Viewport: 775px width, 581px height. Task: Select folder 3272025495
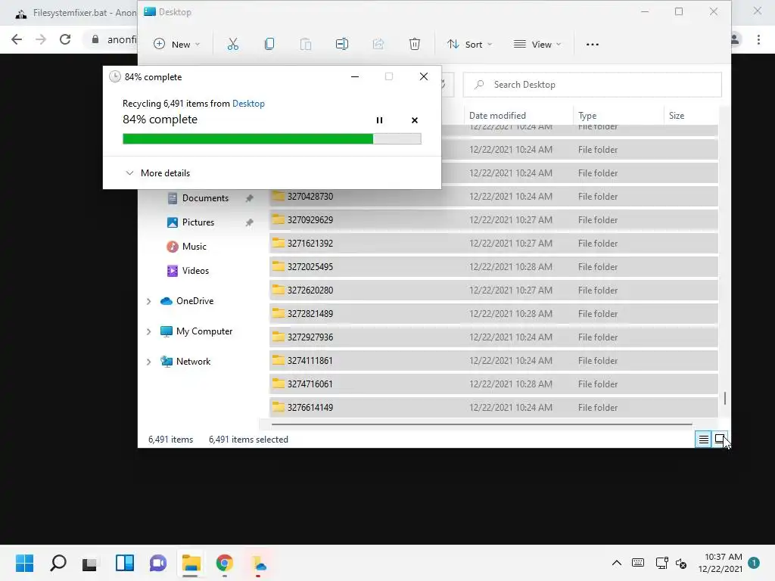[493, 267]
